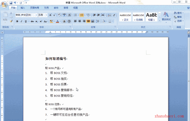This screenshot has height=121, width=190.
Task: Open the 字体 dialog launcher
Action: click(70, 27)
